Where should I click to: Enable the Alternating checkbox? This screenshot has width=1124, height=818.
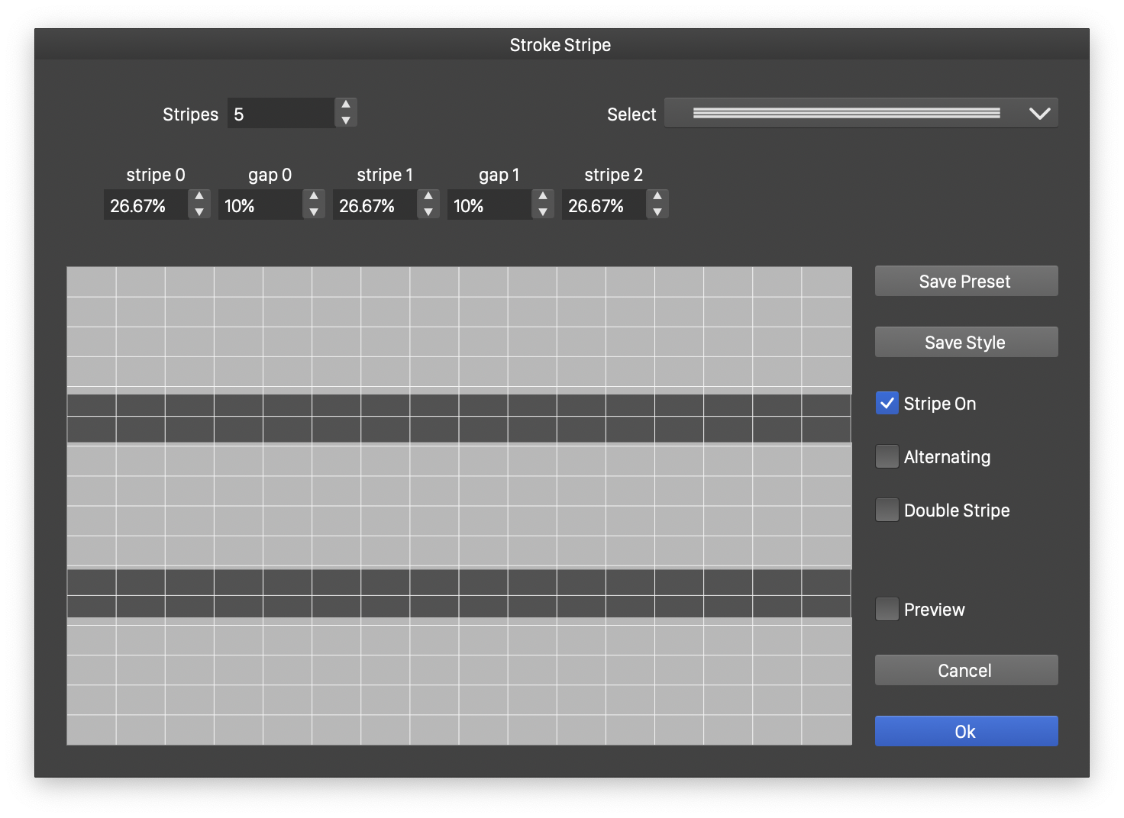tap(887, 457)
